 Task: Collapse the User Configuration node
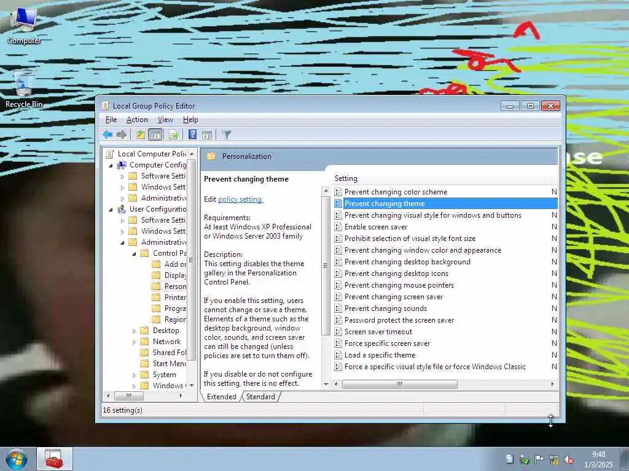point(111,210)
